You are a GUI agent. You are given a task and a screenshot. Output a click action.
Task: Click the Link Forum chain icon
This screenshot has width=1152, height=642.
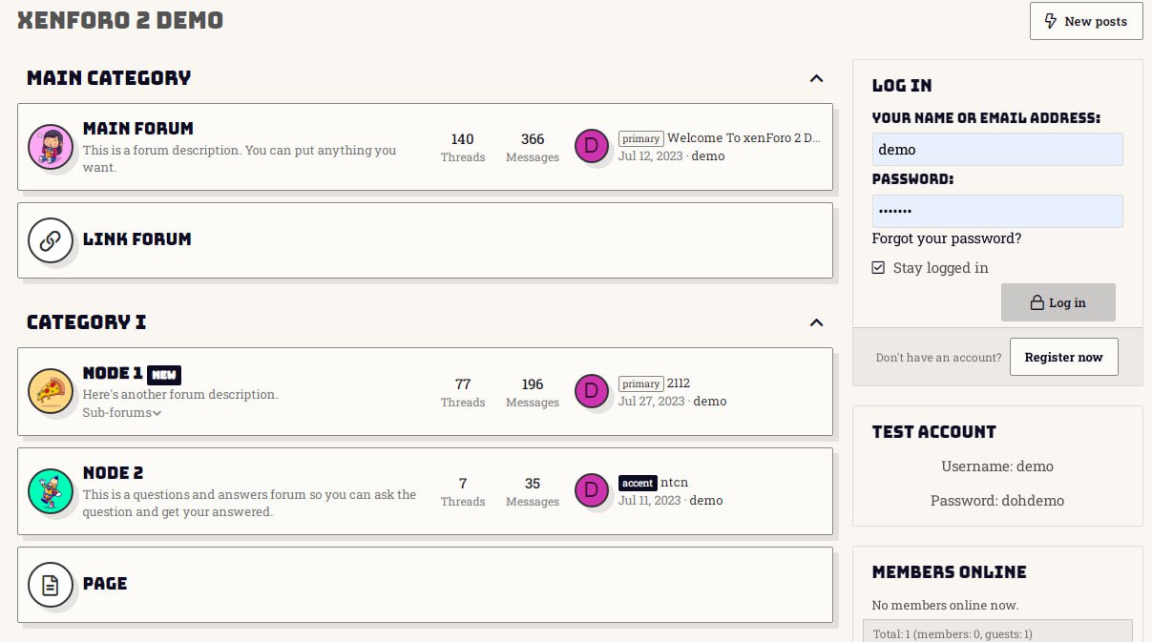point(51,239)
